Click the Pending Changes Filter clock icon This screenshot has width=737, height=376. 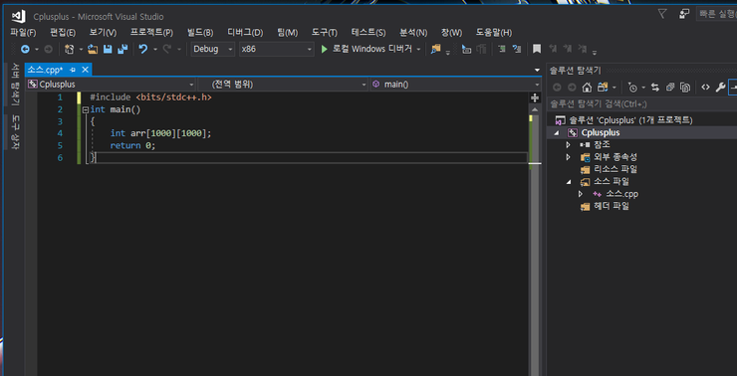(x=632, y=88)
